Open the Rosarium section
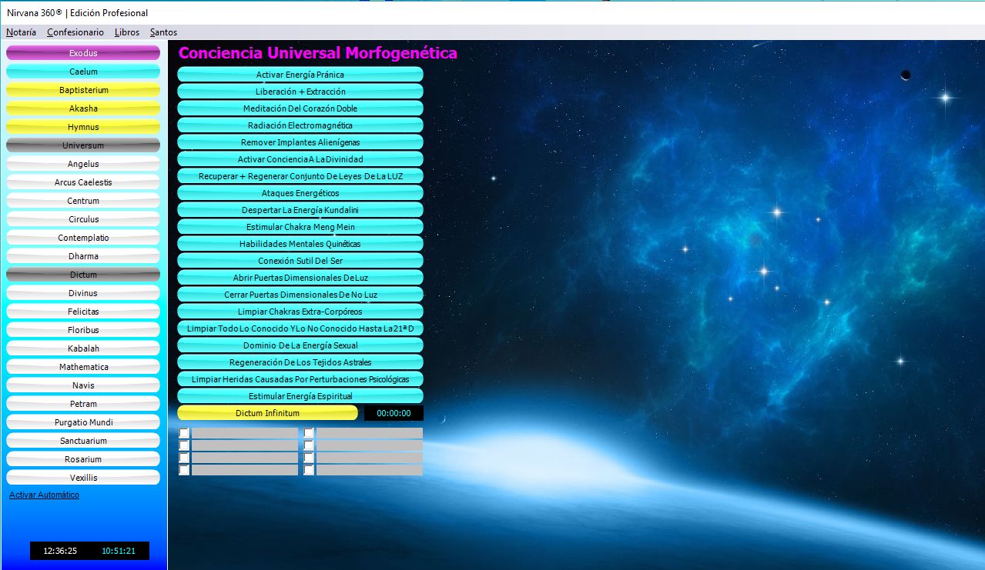 pos(83,459)
